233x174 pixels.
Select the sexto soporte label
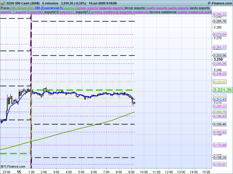(200, 8)
